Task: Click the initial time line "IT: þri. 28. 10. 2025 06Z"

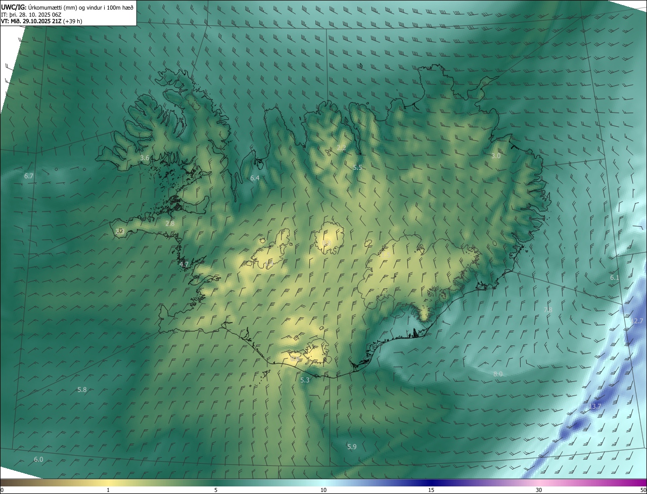Action: click(31, 14)
